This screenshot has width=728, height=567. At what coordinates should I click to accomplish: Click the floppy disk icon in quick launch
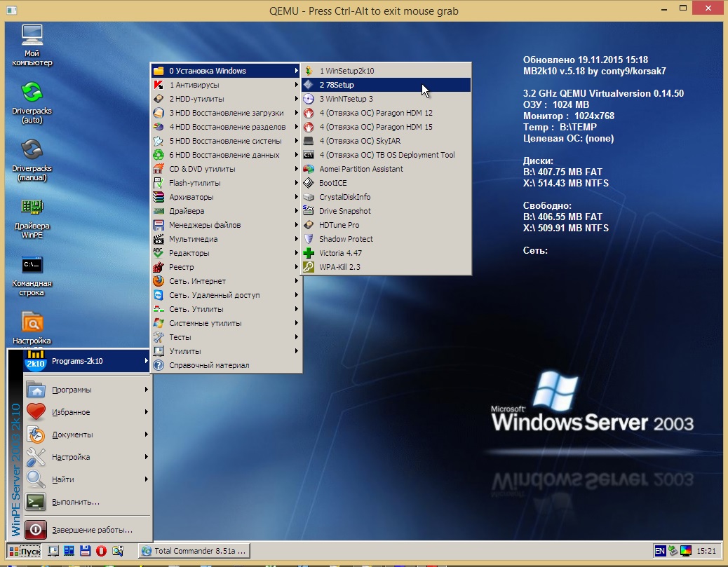click(x=85, y=551)
